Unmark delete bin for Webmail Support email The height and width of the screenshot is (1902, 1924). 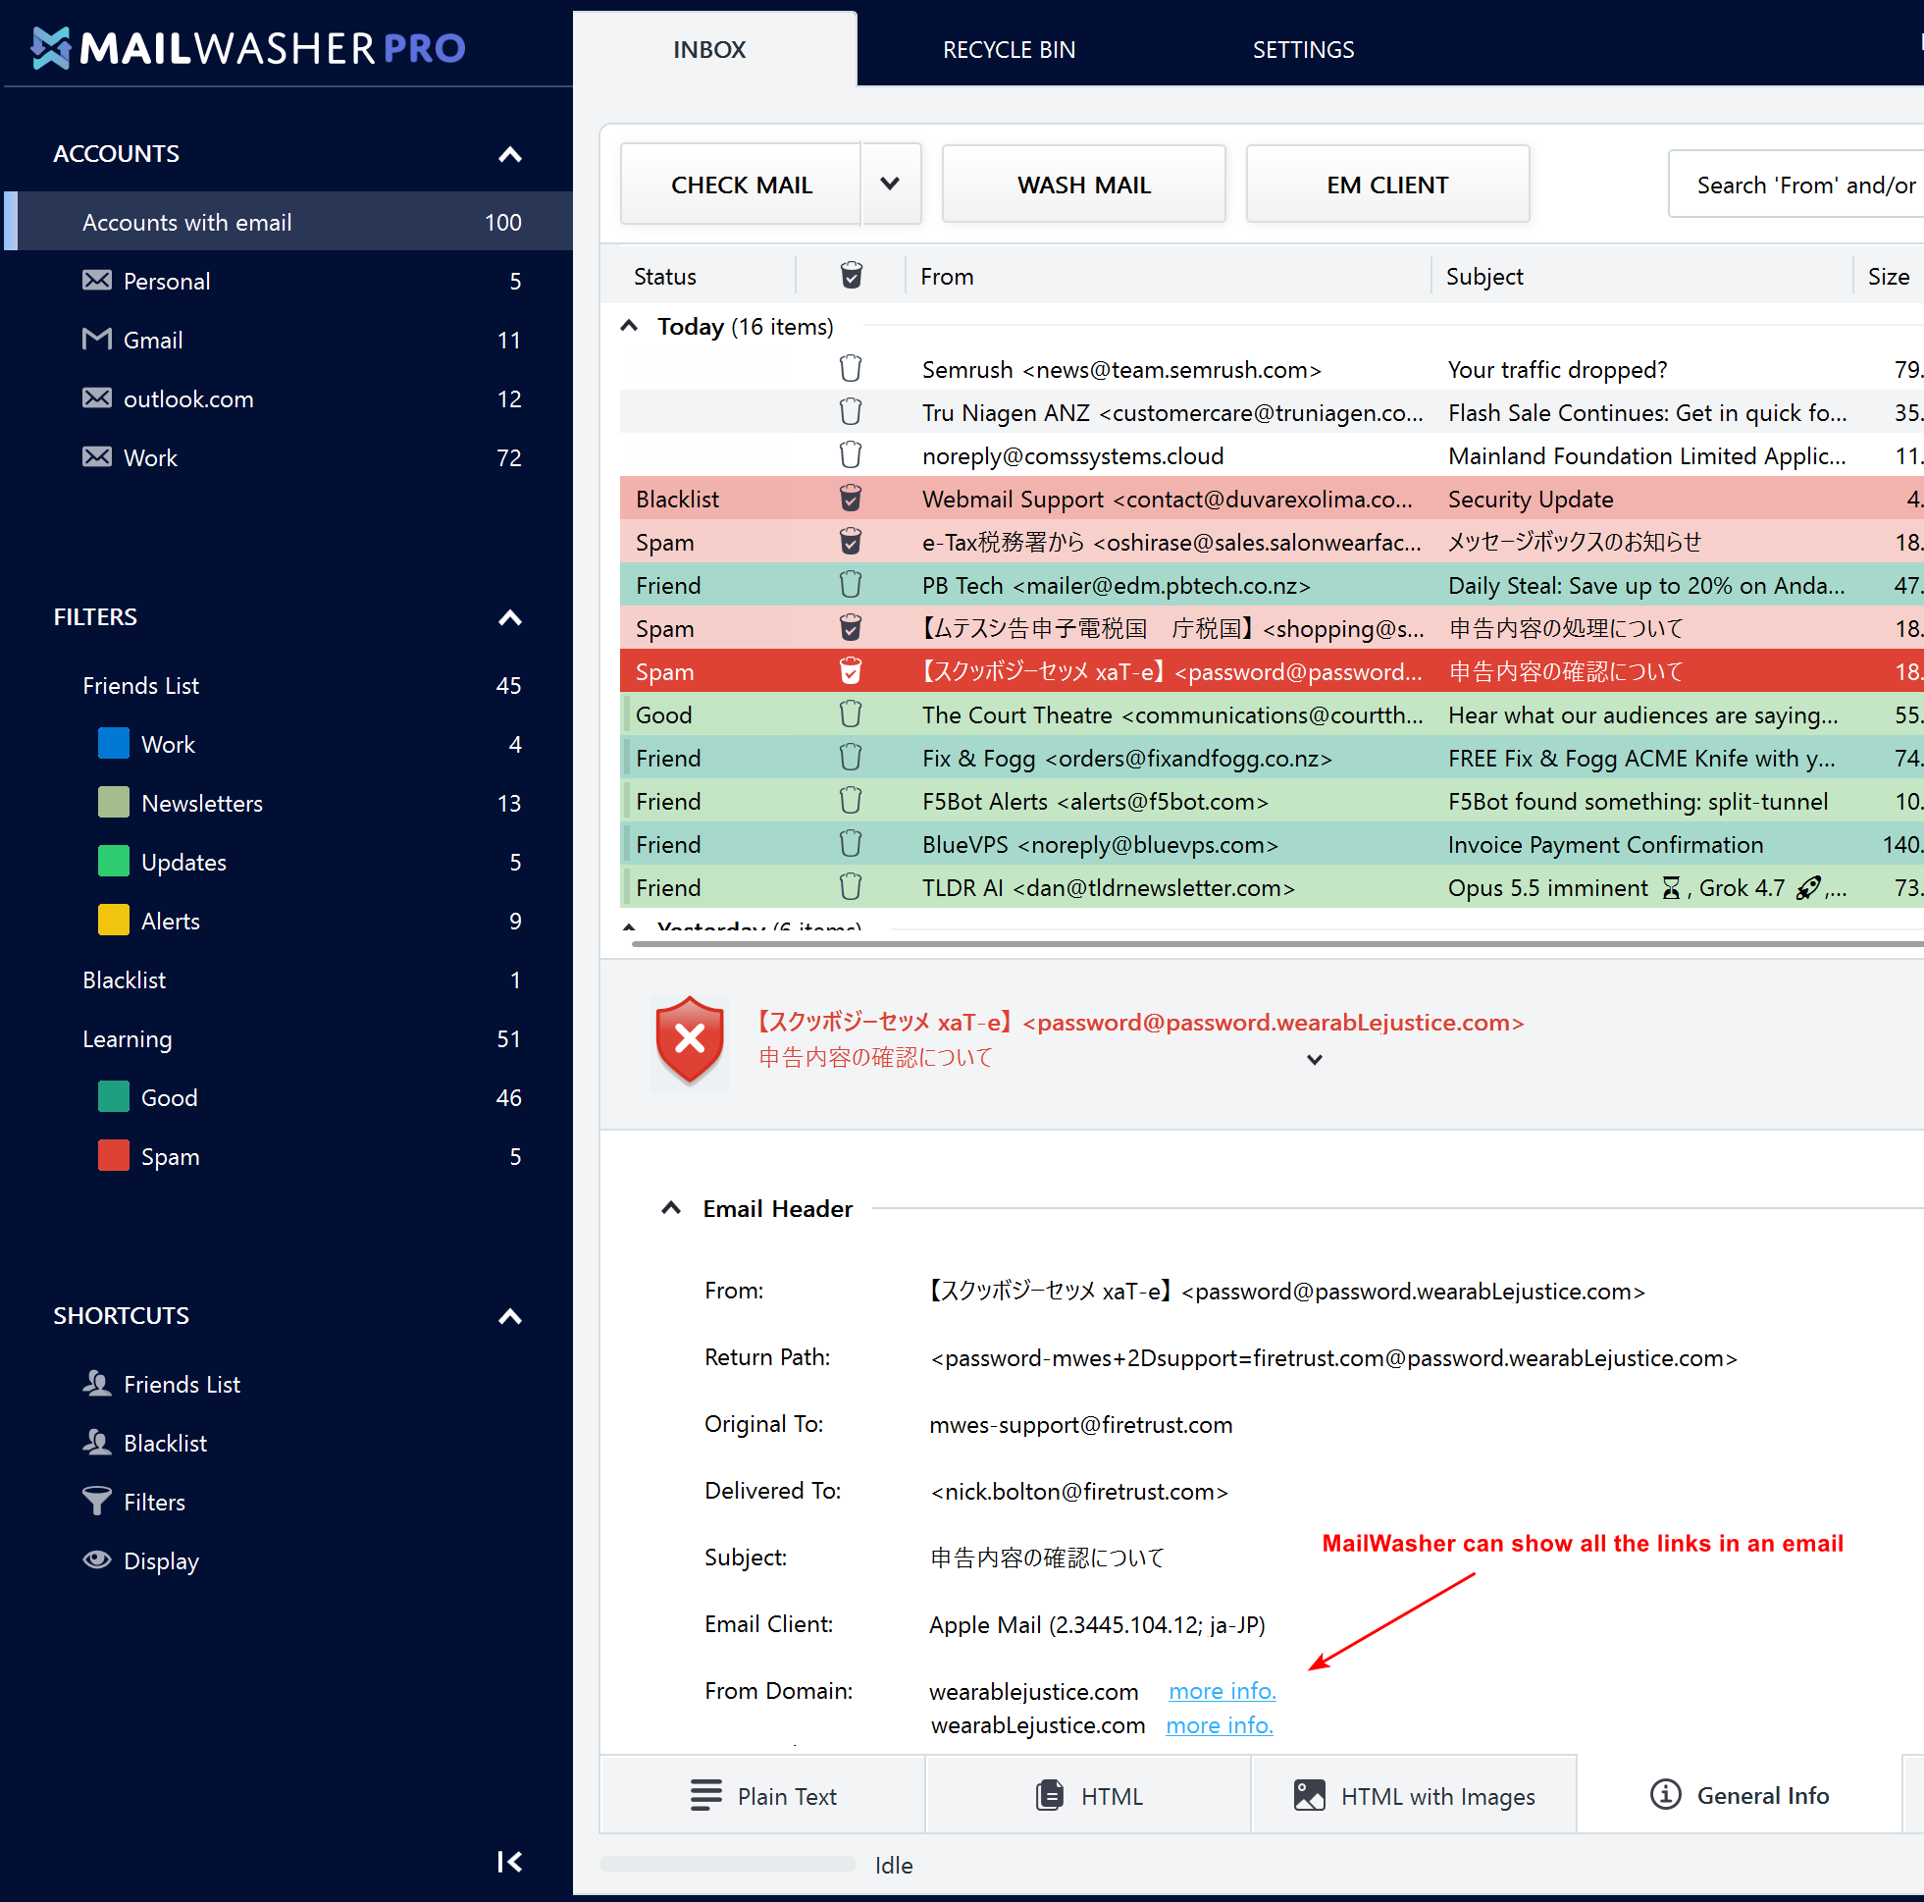pos(851,499)
